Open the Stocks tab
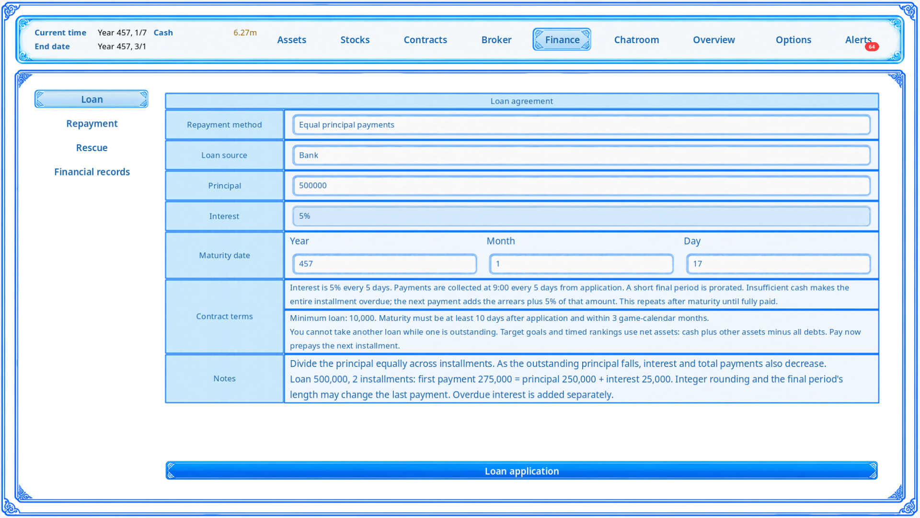Screen dimensions: 920x518 [355, 40]
